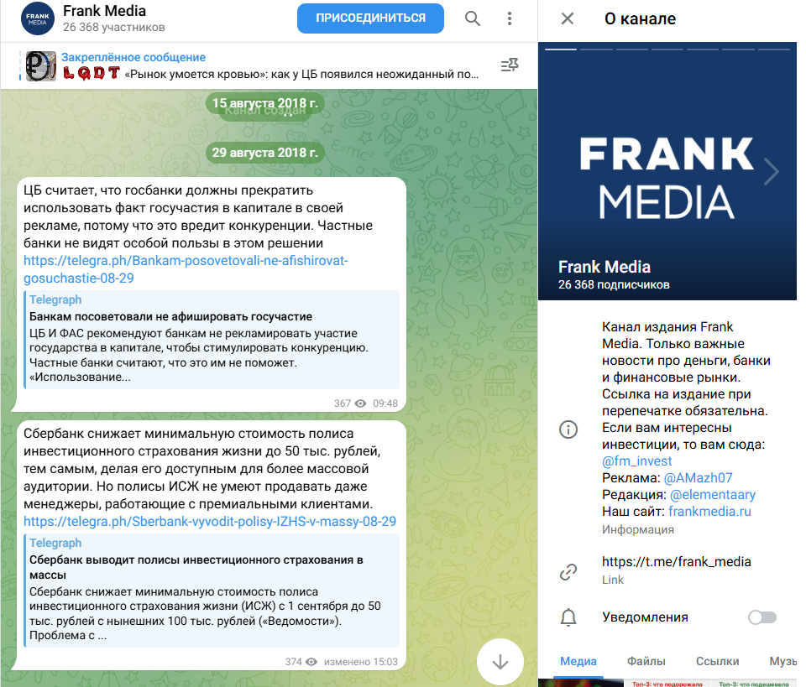
Task: Click the 29 августа 2018 г. date badge
Action: [x=265, y=153]
